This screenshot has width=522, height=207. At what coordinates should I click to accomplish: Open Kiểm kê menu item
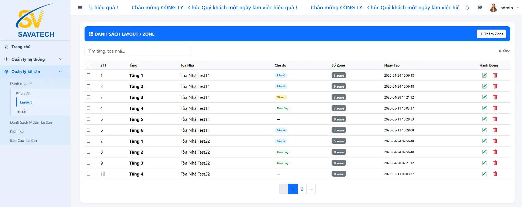(x=17, y=131)
